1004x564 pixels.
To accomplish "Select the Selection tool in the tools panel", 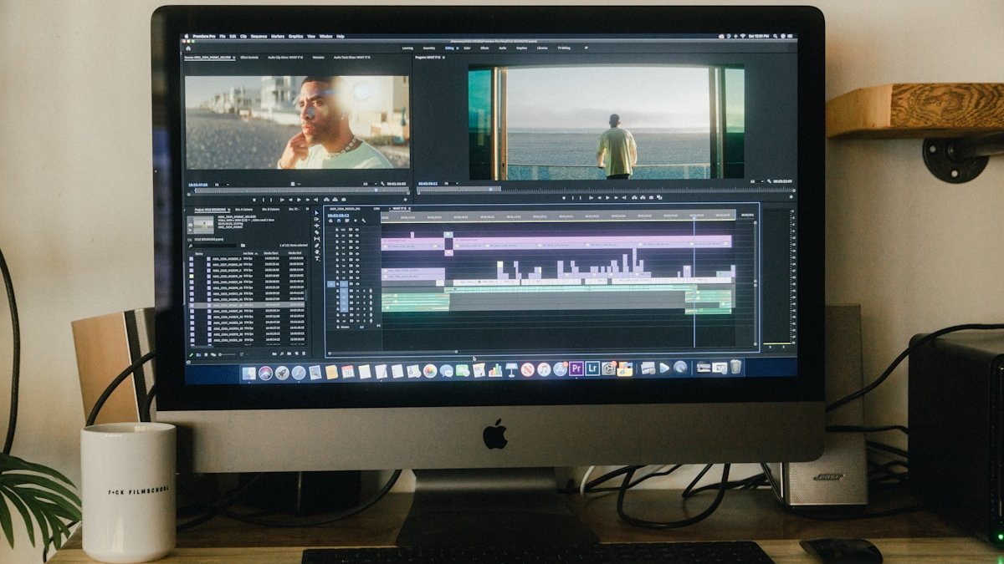I will 317,213.
